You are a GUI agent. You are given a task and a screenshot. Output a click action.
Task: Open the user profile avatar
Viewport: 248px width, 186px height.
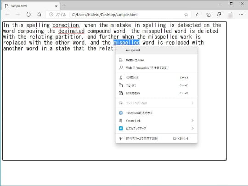pos(231,15)
